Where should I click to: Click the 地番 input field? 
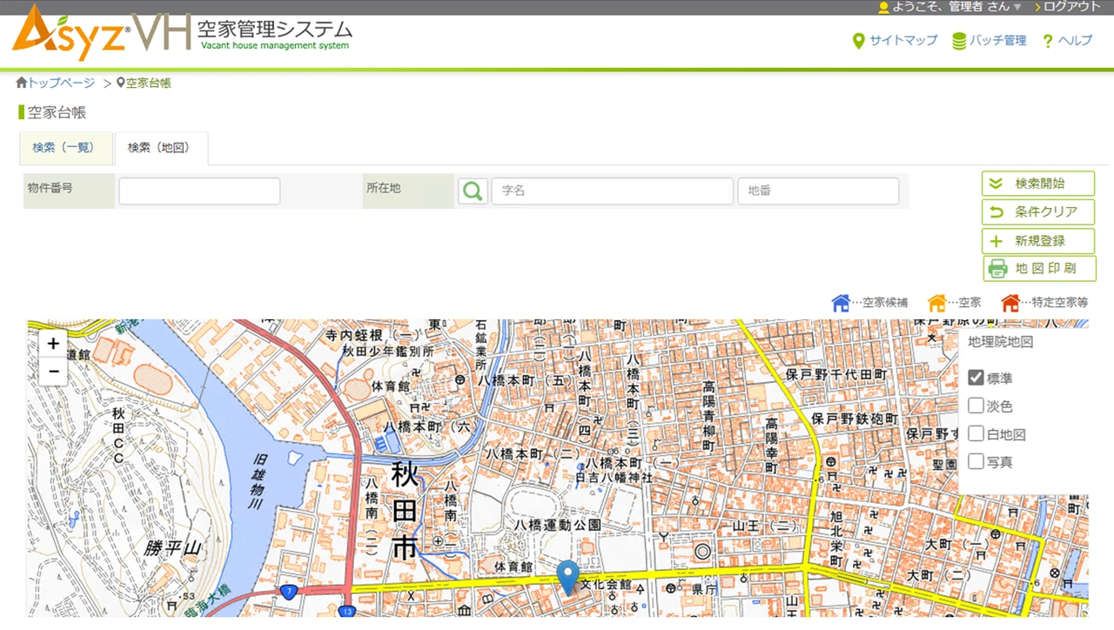coord(818,191)
